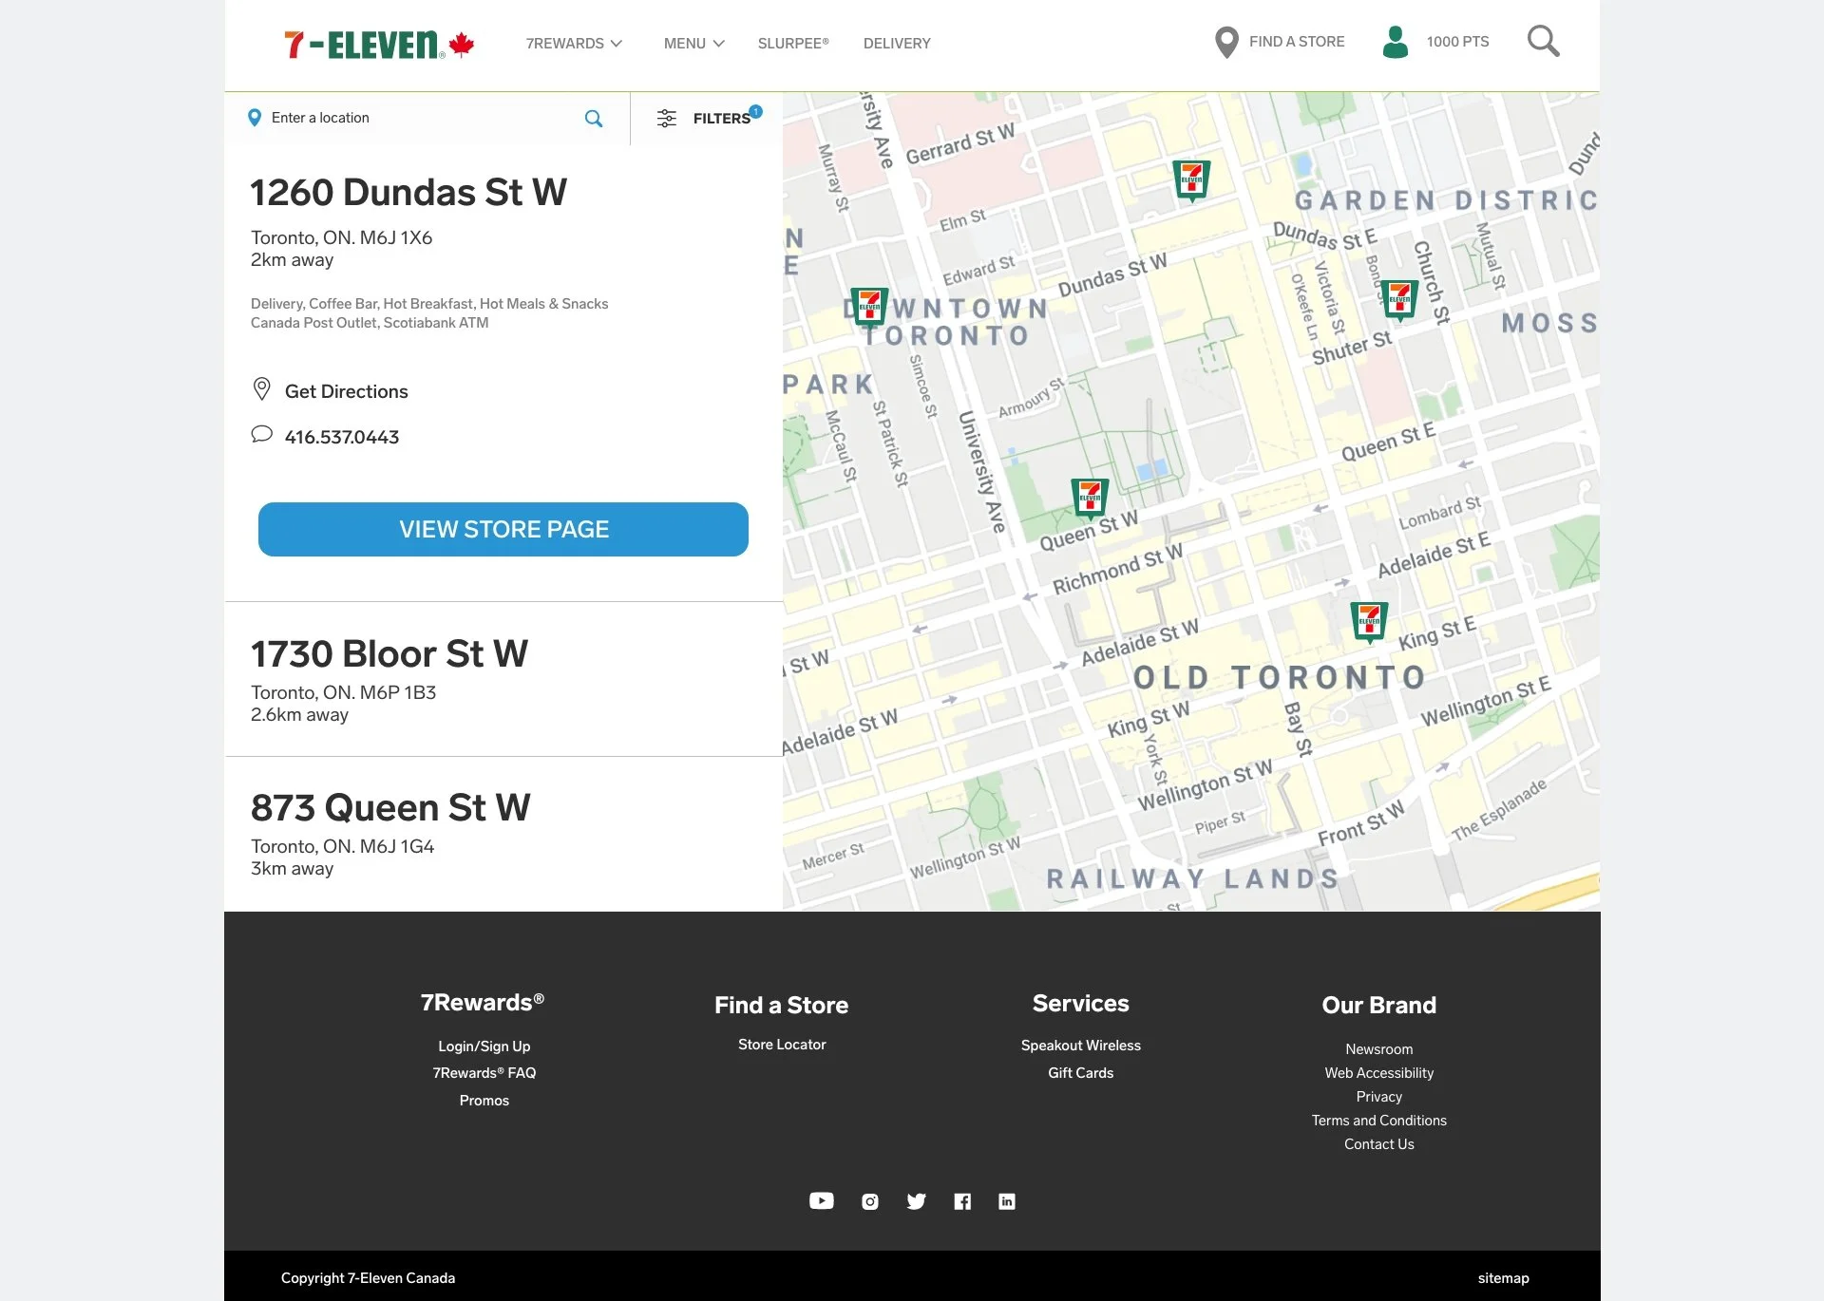Open the header search magnifier icon
Screen dimensions: 1824x1301
coord(1543,42)
